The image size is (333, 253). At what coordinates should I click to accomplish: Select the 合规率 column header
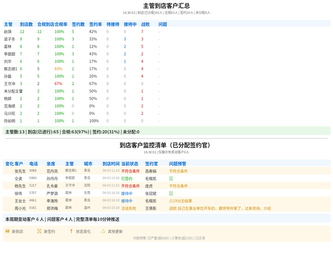point(61,24)
